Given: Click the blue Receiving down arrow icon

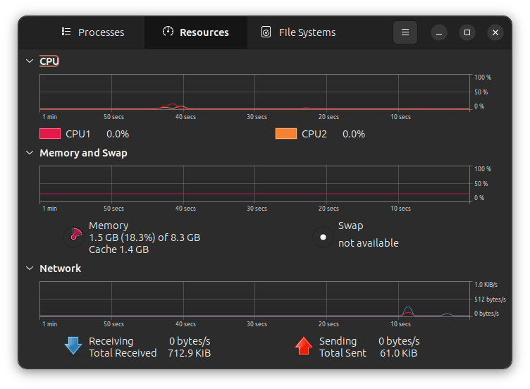Looking at the screenshot, I should click(73, 346).
